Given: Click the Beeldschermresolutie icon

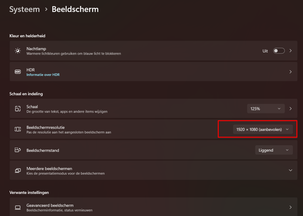Looking at the screenshot, I should click(x=18, y=129).
